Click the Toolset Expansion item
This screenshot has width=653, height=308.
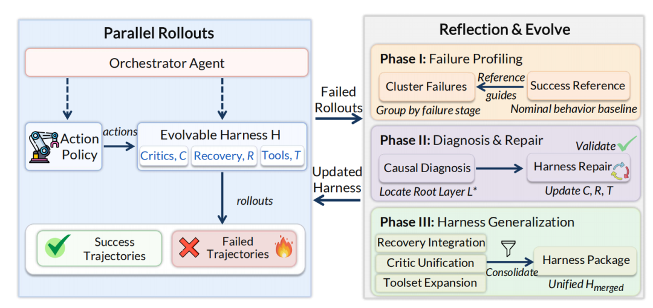tap(430, 283)
